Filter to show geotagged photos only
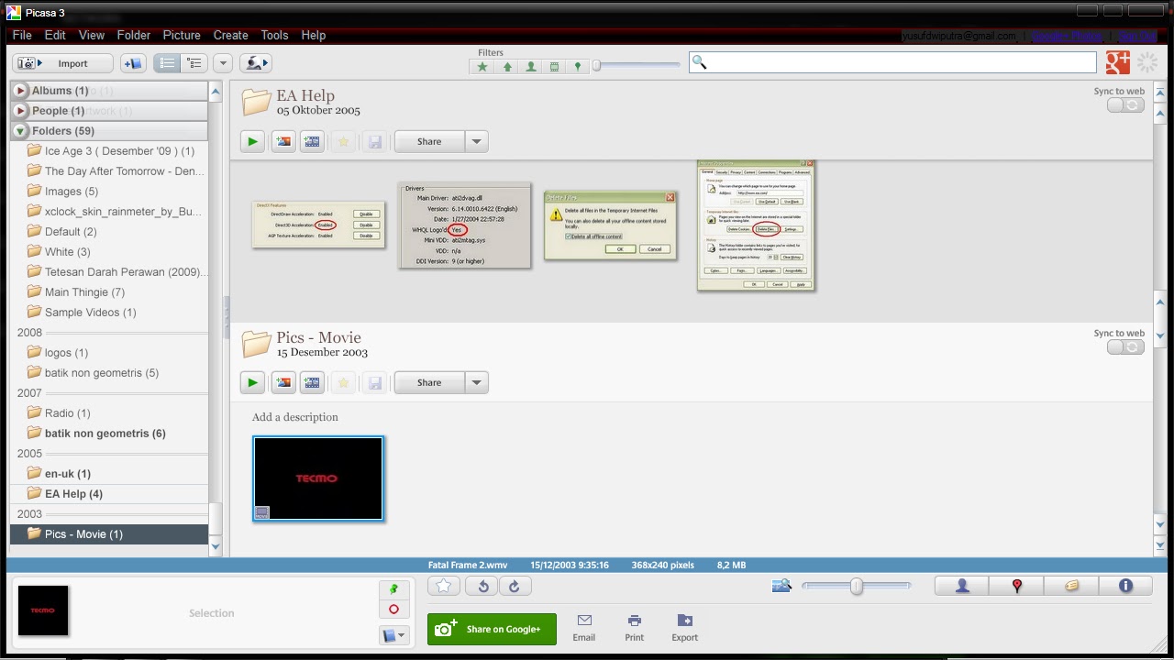The width and height of the screenshot is (1174, 660). (577, 67)
